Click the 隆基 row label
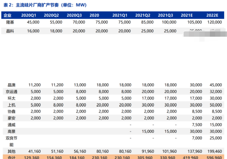The image size is (227, 159). tap(10, 22)
